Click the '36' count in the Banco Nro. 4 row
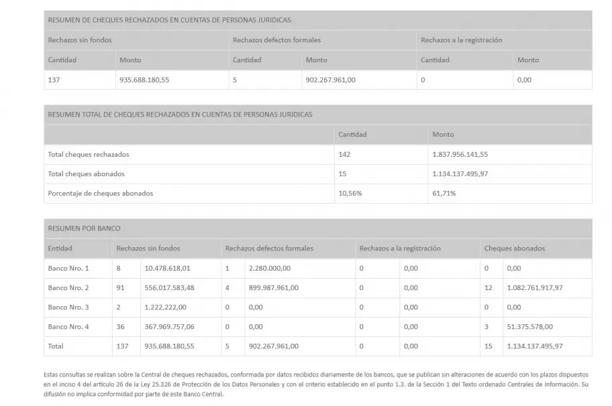 pyautogui.click(x=120, y=326)
